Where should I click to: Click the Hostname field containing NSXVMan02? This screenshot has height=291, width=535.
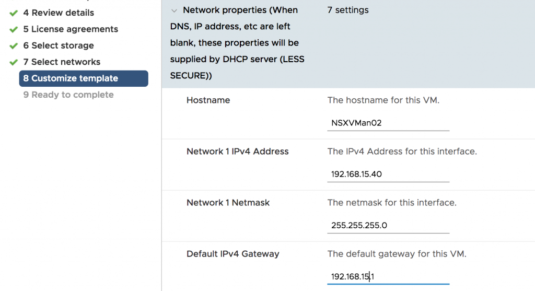click(388, 123)
